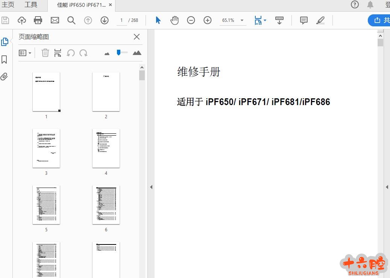Click the blue share button

click(x=380, y=20)
